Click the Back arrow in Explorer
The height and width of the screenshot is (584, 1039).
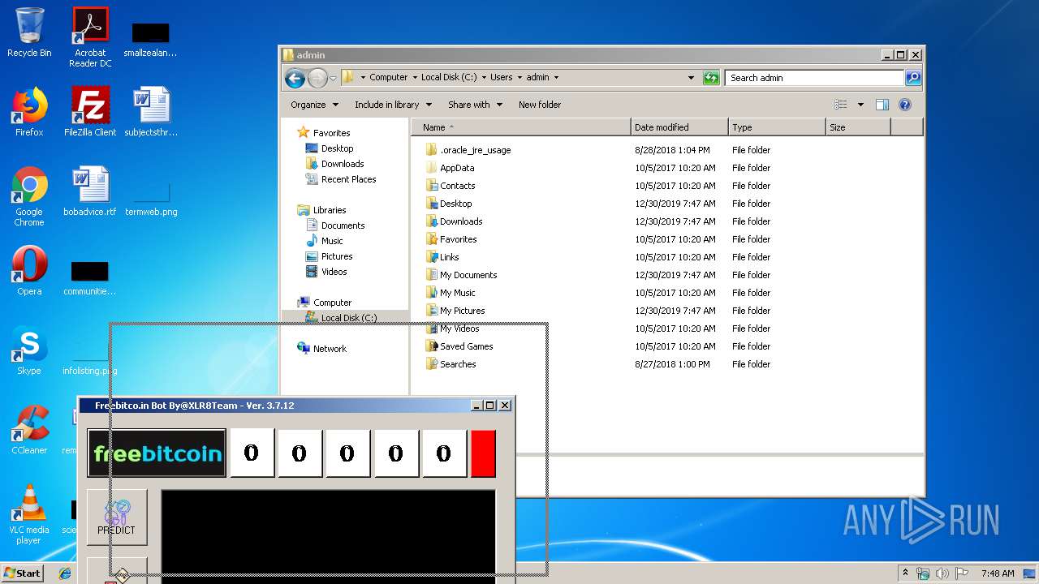[x=295, y=78]
